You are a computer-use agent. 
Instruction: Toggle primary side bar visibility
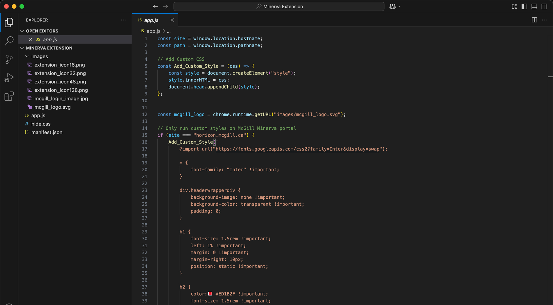coord(524,7)
